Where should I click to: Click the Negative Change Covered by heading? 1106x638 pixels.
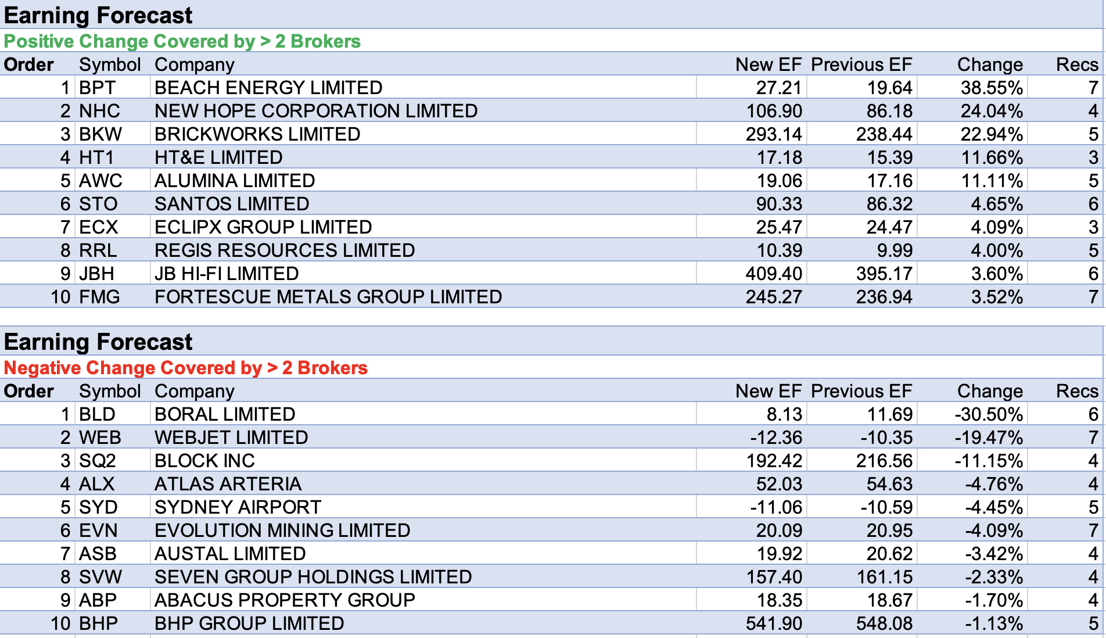(x=185, y=368)
